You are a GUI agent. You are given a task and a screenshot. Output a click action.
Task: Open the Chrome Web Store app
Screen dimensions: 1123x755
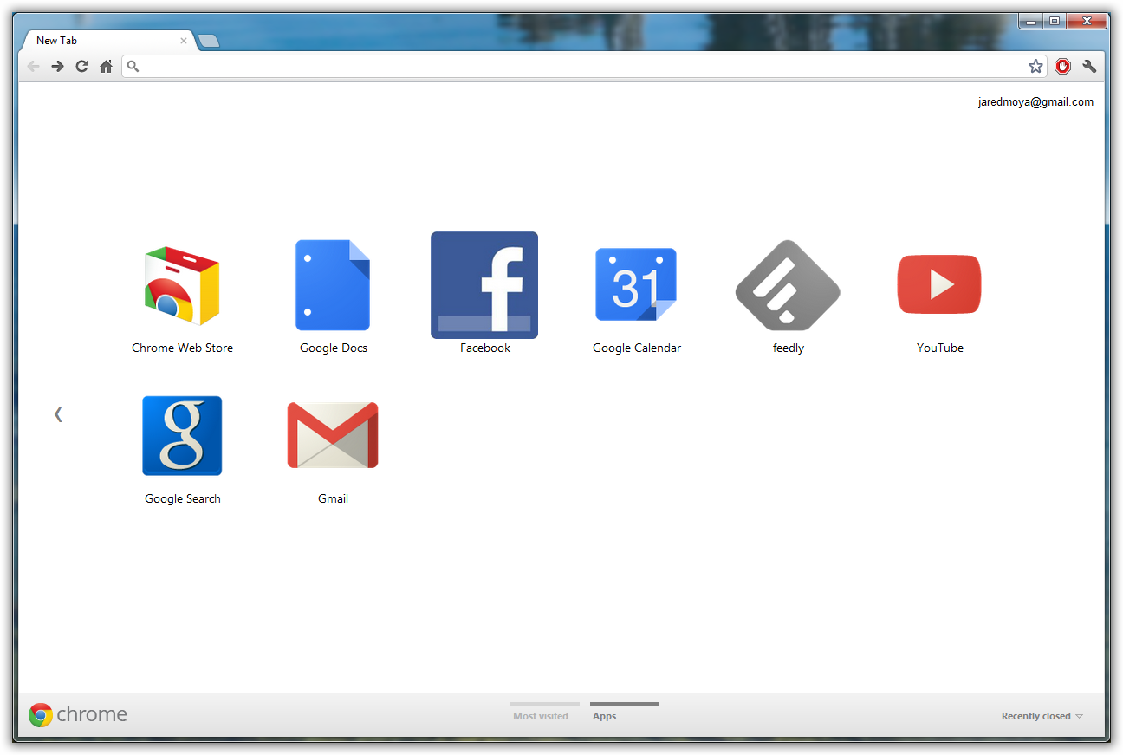click(182, 285)
